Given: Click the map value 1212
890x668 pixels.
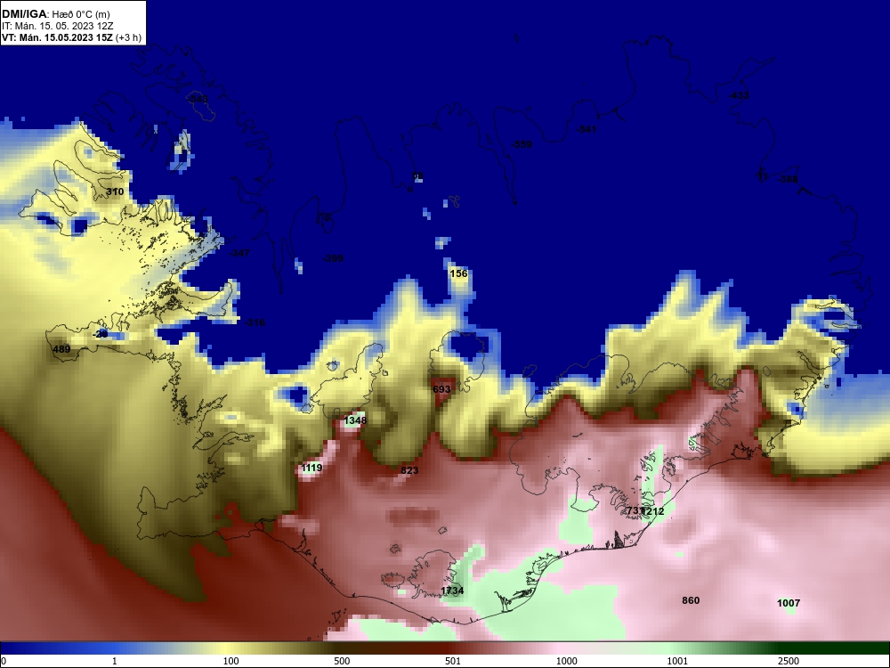Looking at the screenshot, I should point(653,511).
